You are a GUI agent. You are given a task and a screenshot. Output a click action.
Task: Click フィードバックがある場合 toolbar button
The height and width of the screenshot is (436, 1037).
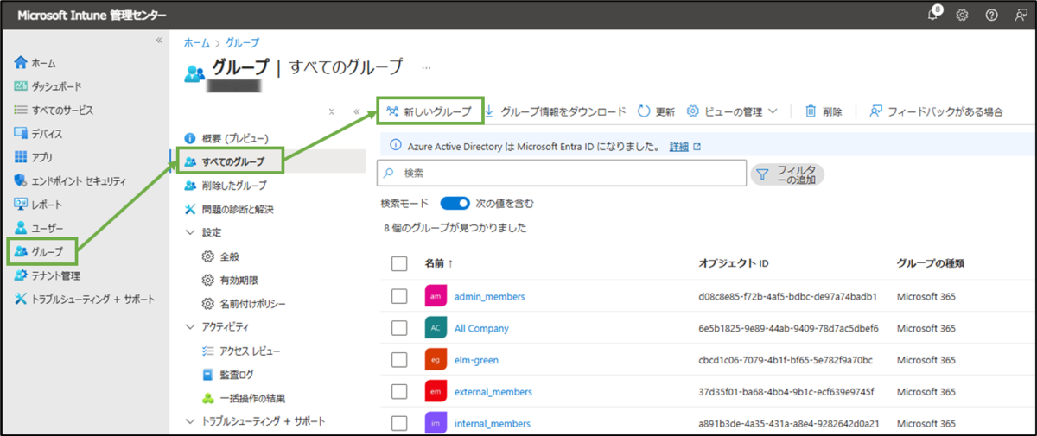[936, 111]
